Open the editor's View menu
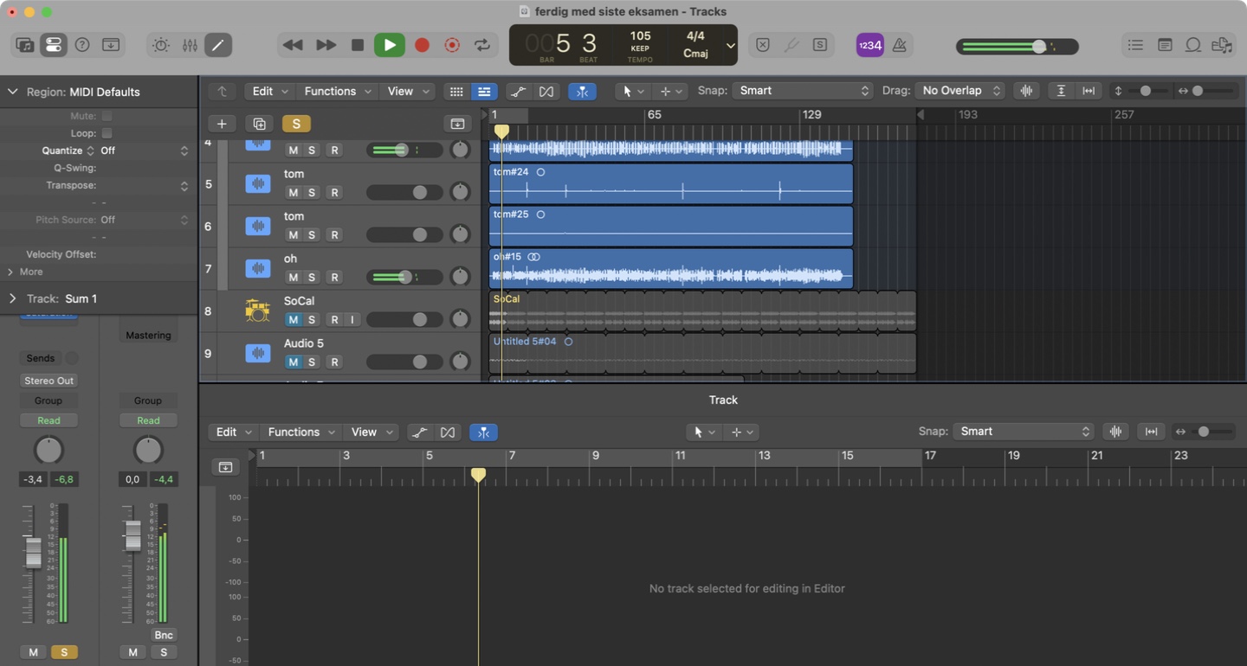Screen dimensions: 1247x666 (371, 432)
